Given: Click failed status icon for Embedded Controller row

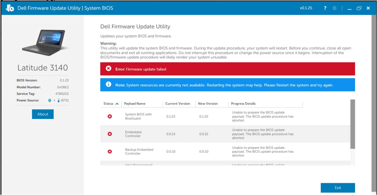Looking at the screenshot, I should click(x=110, y=134).
